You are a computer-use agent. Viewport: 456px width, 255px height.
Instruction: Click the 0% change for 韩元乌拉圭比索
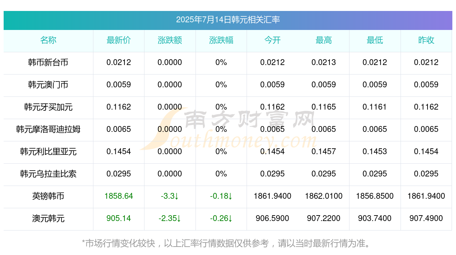[221, 174]
